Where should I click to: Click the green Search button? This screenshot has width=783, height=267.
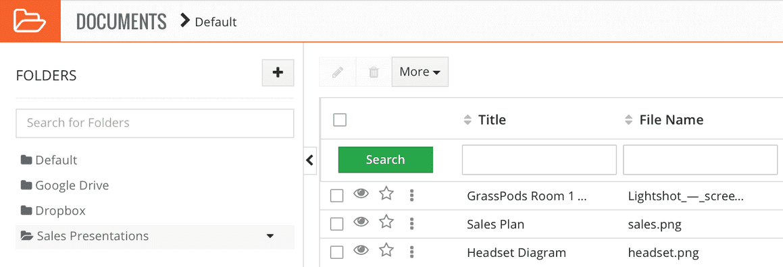386,159
